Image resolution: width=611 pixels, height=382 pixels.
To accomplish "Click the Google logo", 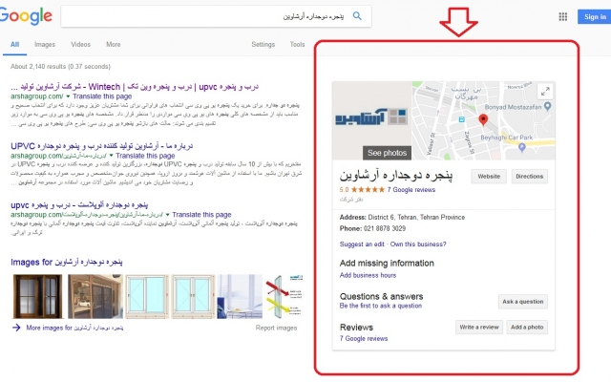I will point(26,16).
